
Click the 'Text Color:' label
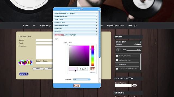[68, 43]
